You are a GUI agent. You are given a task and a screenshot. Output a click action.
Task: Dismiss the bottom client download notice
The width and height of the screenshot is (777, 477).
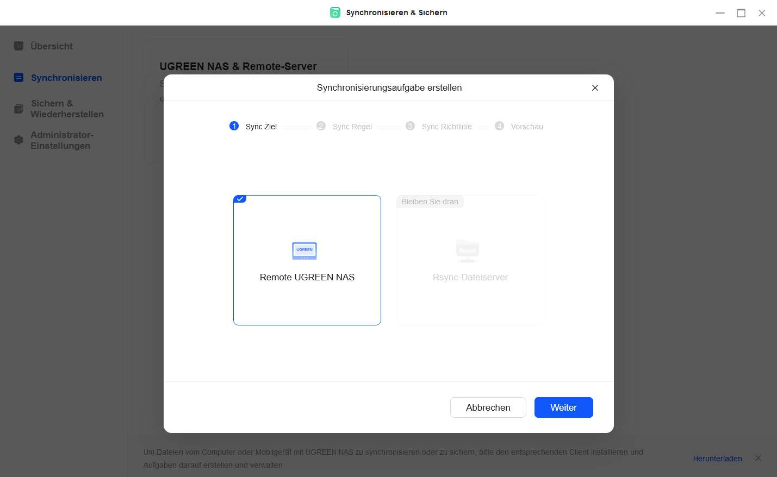[758, 458]
